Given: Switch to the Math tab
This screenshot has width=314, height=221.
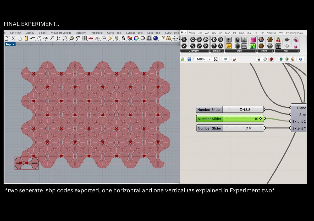Looking at the screenshot, I should pyautogui.click(x=192, y=33).
